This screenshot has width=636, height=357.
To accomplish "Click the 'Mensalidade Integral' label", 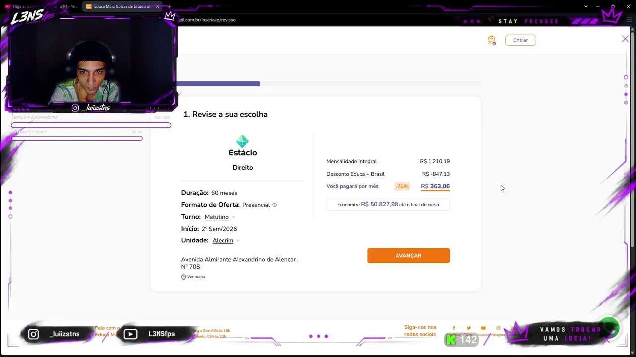I will point(352,161).
